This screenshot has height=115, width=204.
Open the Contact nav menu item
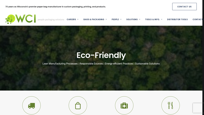point(197,19)
